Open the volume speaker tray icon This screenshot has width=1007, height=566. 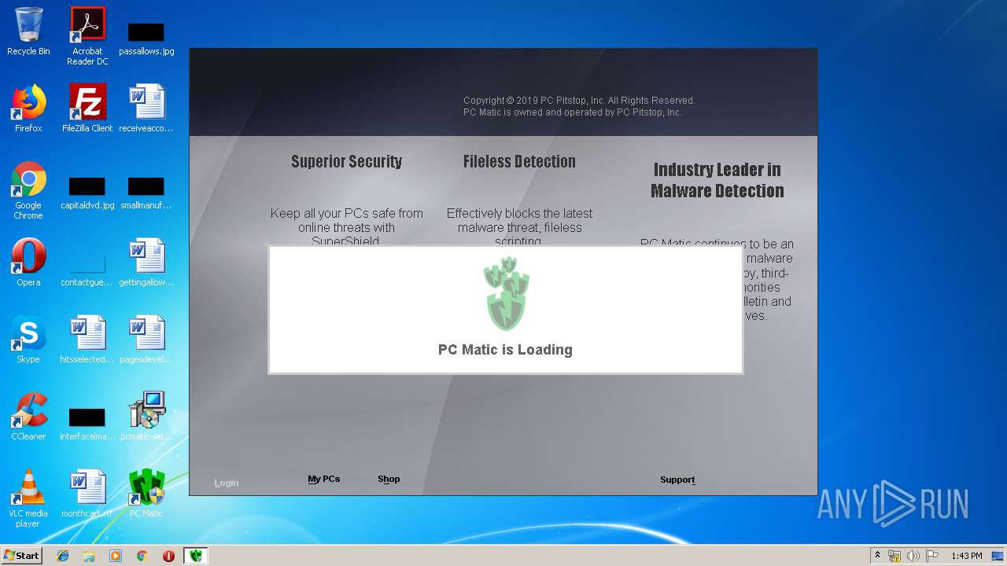coord(913,556)
